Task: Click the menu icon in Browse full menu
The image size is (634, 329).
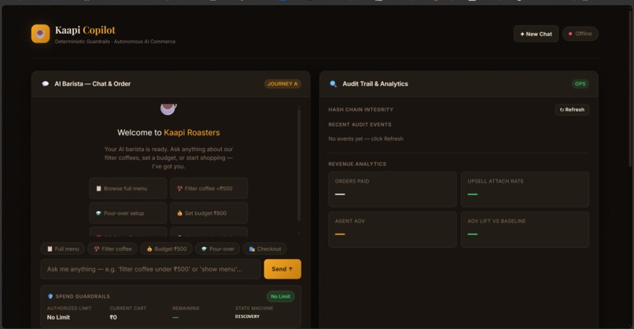Action: pyautogui.click(x=98, y=189)
